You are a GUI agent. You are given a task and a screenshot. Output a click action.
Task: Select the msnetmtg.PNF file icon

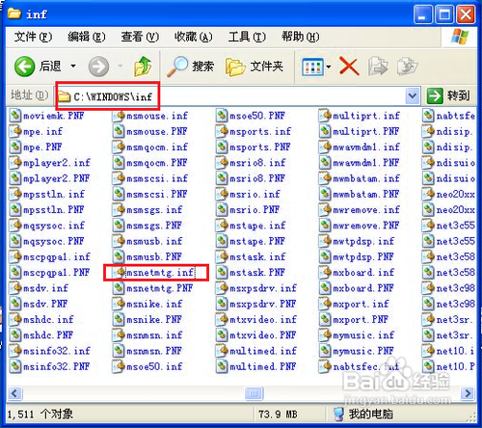coord(119,288)
